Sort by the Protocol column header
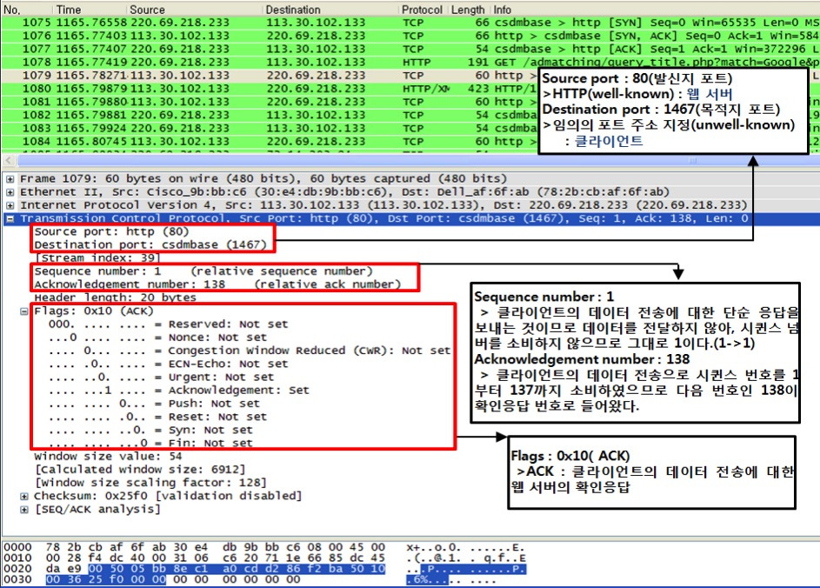Viewport: 820px width, 588px height. pos(423,10)
